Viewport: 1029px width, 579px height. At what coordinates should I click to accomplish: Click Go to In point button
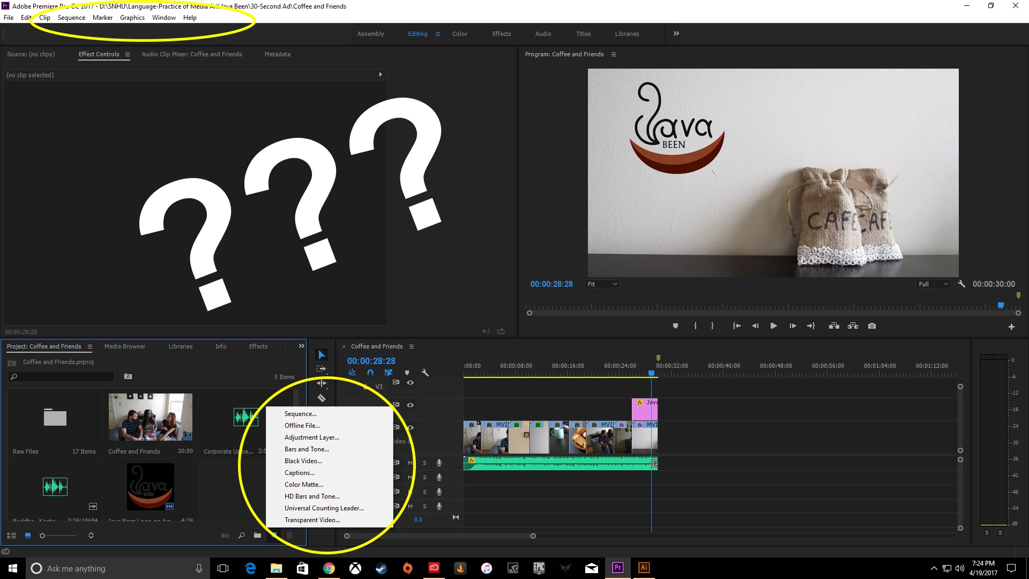click(736, 326)
